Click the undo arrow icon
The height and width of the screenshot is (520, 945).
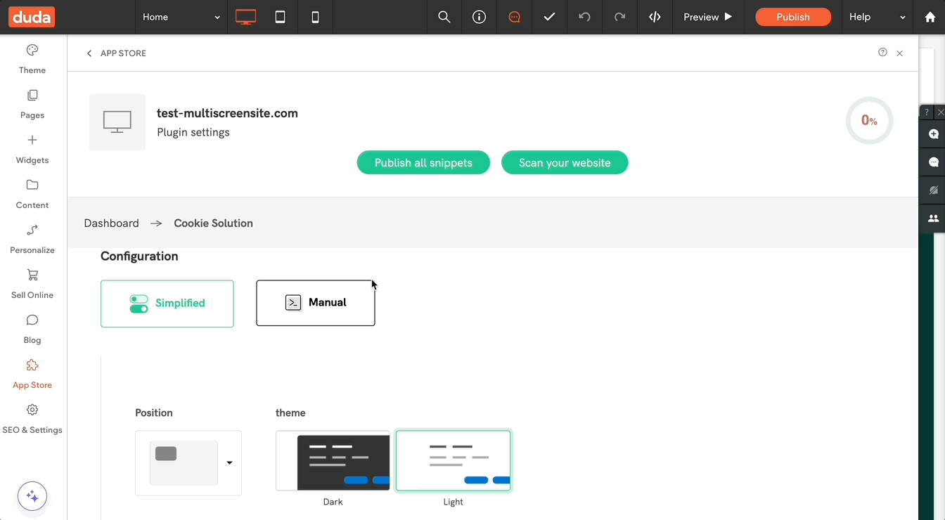584,17
